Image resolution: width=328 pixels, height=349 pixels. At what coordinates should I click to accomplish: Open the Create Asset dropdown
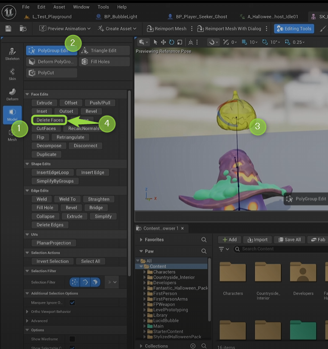click(117, 29)
